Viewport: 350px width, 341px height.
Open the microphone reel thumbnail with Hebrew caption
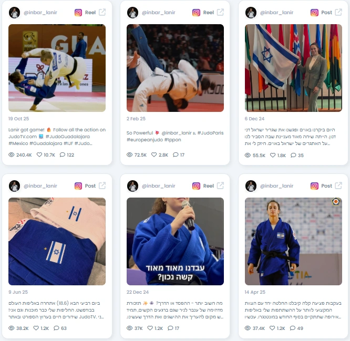[175, 241]
